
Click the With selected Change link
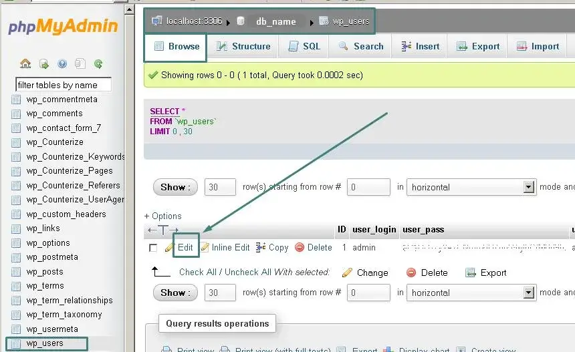click(x=372, y=273)
